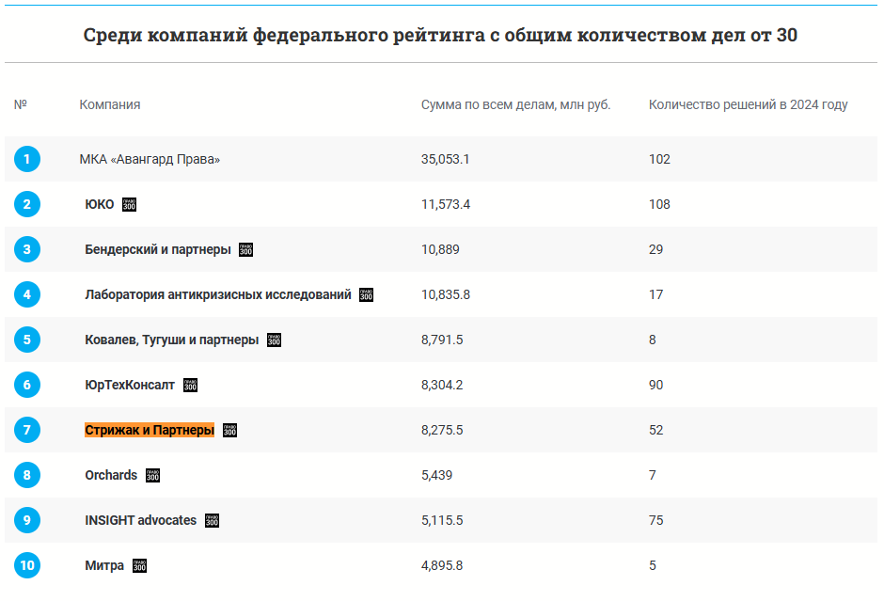Click the sum value 10,835.8
The image size is (884, 601).
446,294
